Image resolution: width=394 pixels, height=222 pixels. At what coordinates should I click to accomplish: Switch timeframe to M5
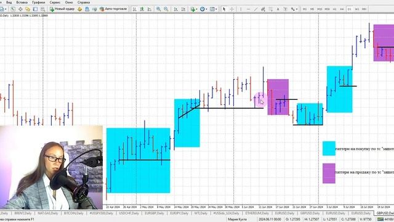(x=312, y=9)
